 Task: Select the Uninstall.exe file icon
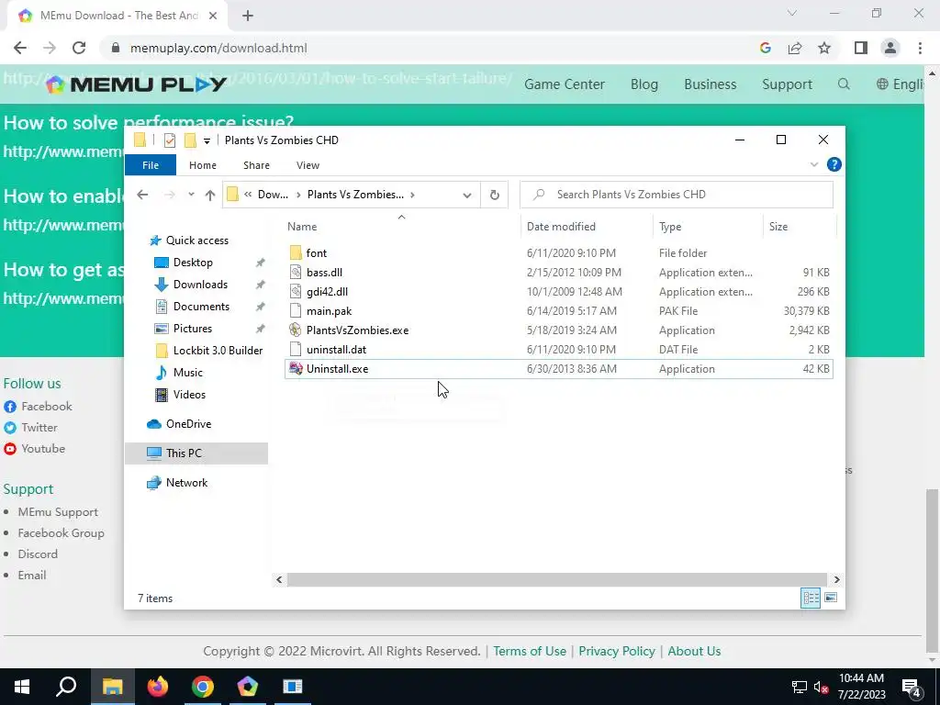tap(296, 369)
